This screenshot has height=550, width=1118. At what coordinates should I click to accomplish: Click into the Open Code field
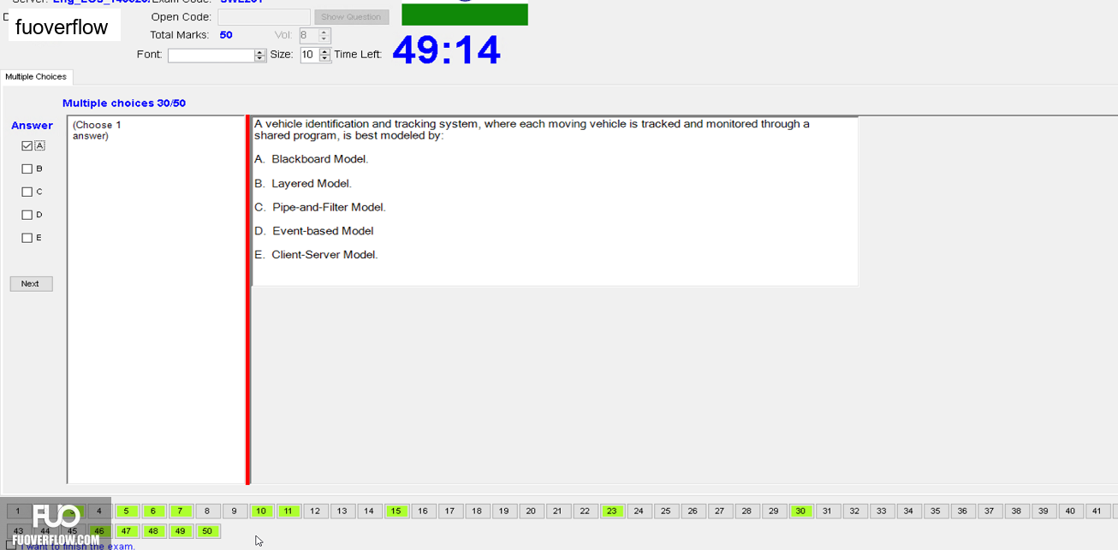click(x=264, y=17)
